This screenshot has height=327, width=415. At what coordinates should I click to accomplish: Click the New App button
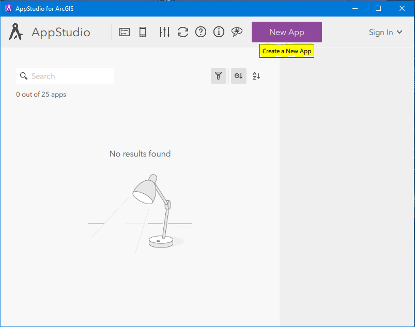tap(287, 32)
